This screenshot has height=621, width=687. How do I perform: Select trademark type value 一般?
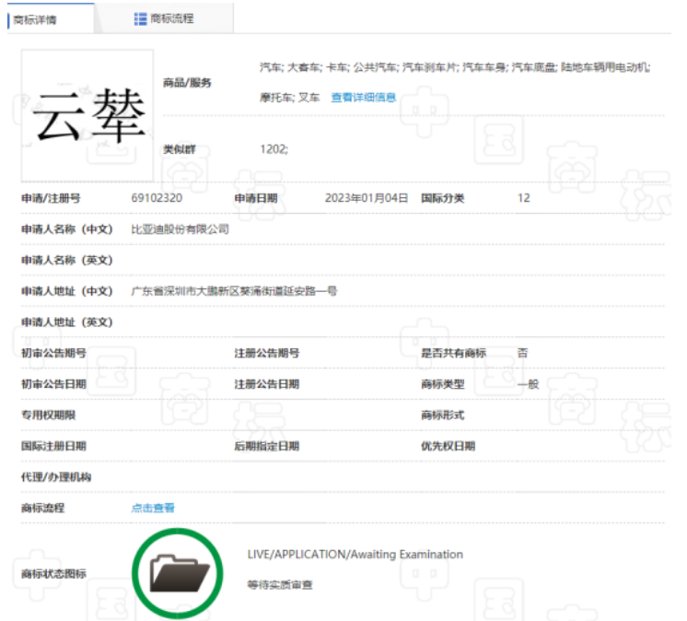pyautogui.click(x=528, y=384)
